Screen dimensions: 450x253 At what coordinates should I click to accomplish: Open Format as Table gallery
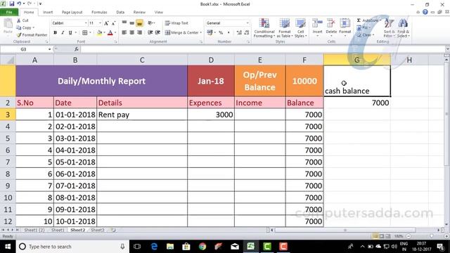point(285,28)
